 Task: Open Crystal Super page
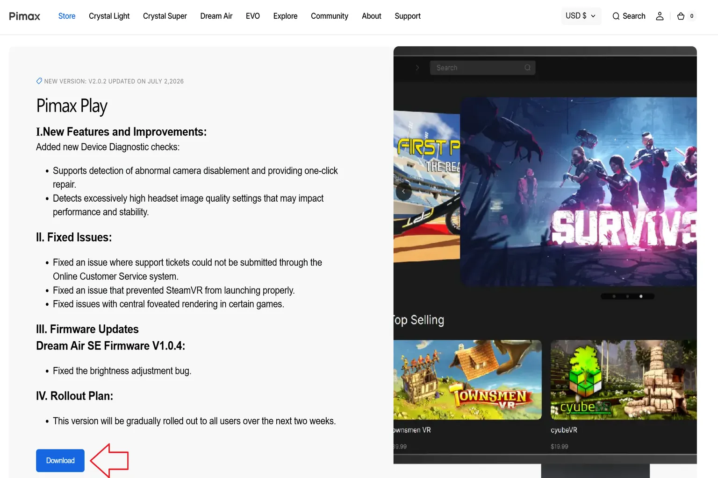pyautogui.click(x=165, y=16)
